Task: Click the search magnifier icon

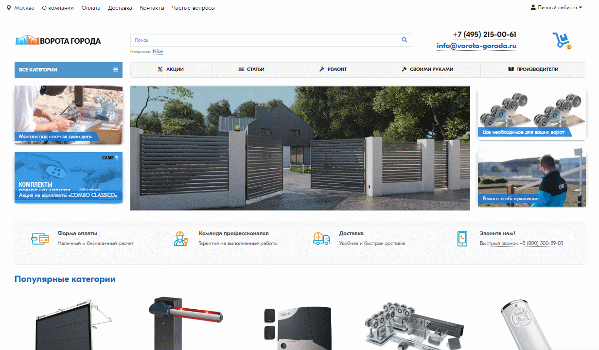Action: click(404, 40)
